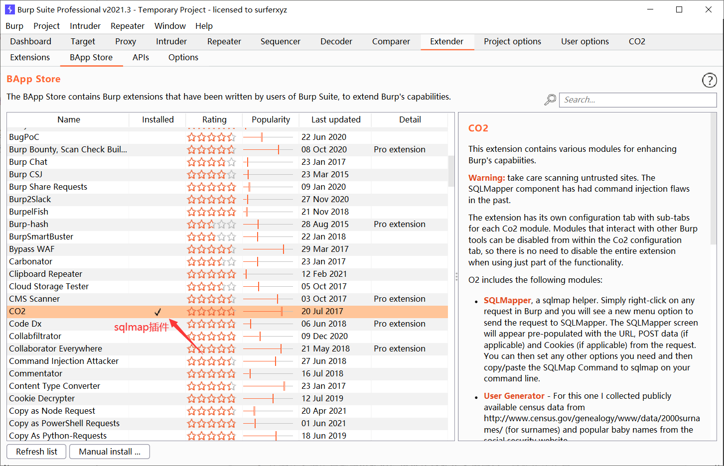The width and height of the screenshot is (724, 466).
Task: Select the Copy as PowerShell Requests extension
Action: (x=227, y=423)
